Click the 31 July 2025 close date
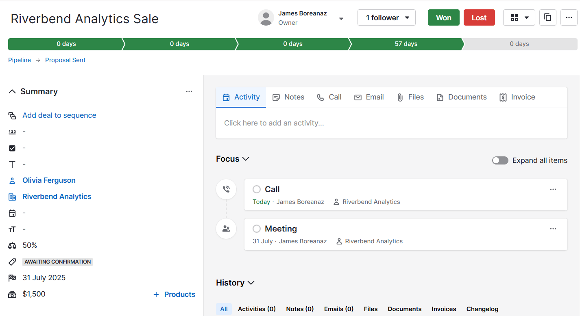The image size is (580, 316). (x=44, y=278)
